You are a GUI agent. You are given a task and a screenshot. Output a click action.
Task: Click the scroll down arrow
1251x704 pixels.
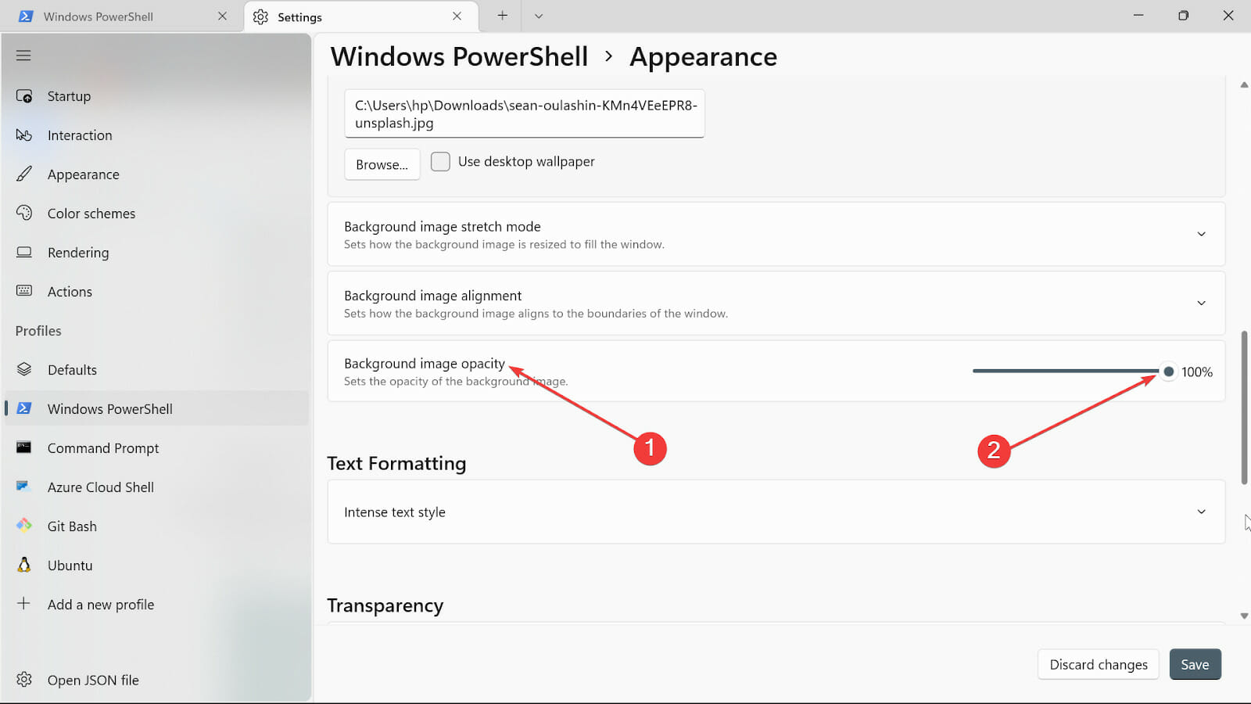tap(1244, 616)
